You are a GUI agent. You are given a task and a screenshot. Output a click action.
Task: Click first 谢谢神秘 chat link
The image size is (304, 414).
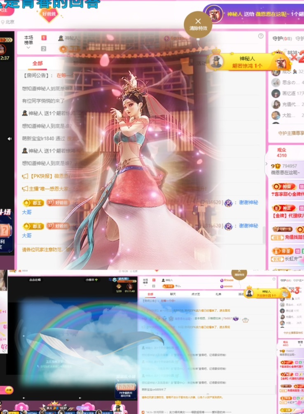tap(248, 202)
